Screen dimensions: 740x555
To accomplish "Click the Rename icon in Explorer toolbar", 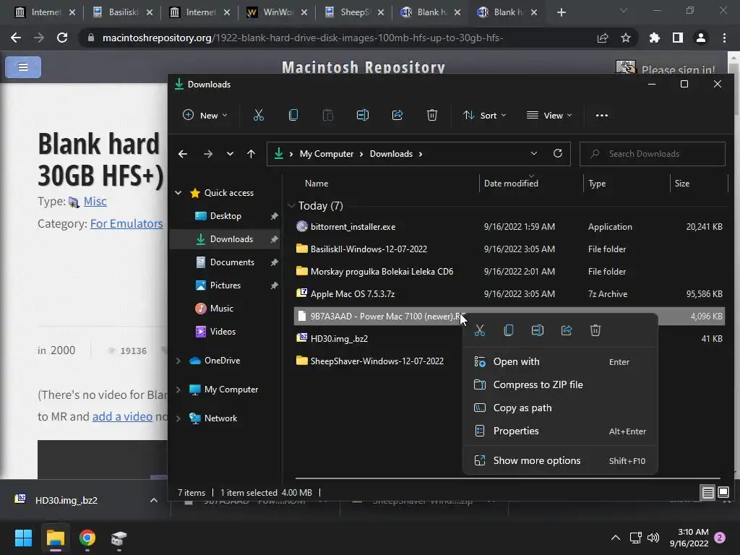I will [363, 115].
